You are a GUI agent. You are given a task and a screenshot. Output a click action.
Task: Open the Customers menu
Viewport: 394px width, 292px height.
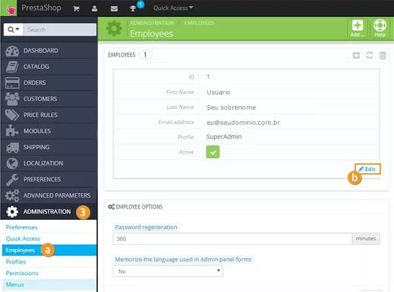(49, 98)
